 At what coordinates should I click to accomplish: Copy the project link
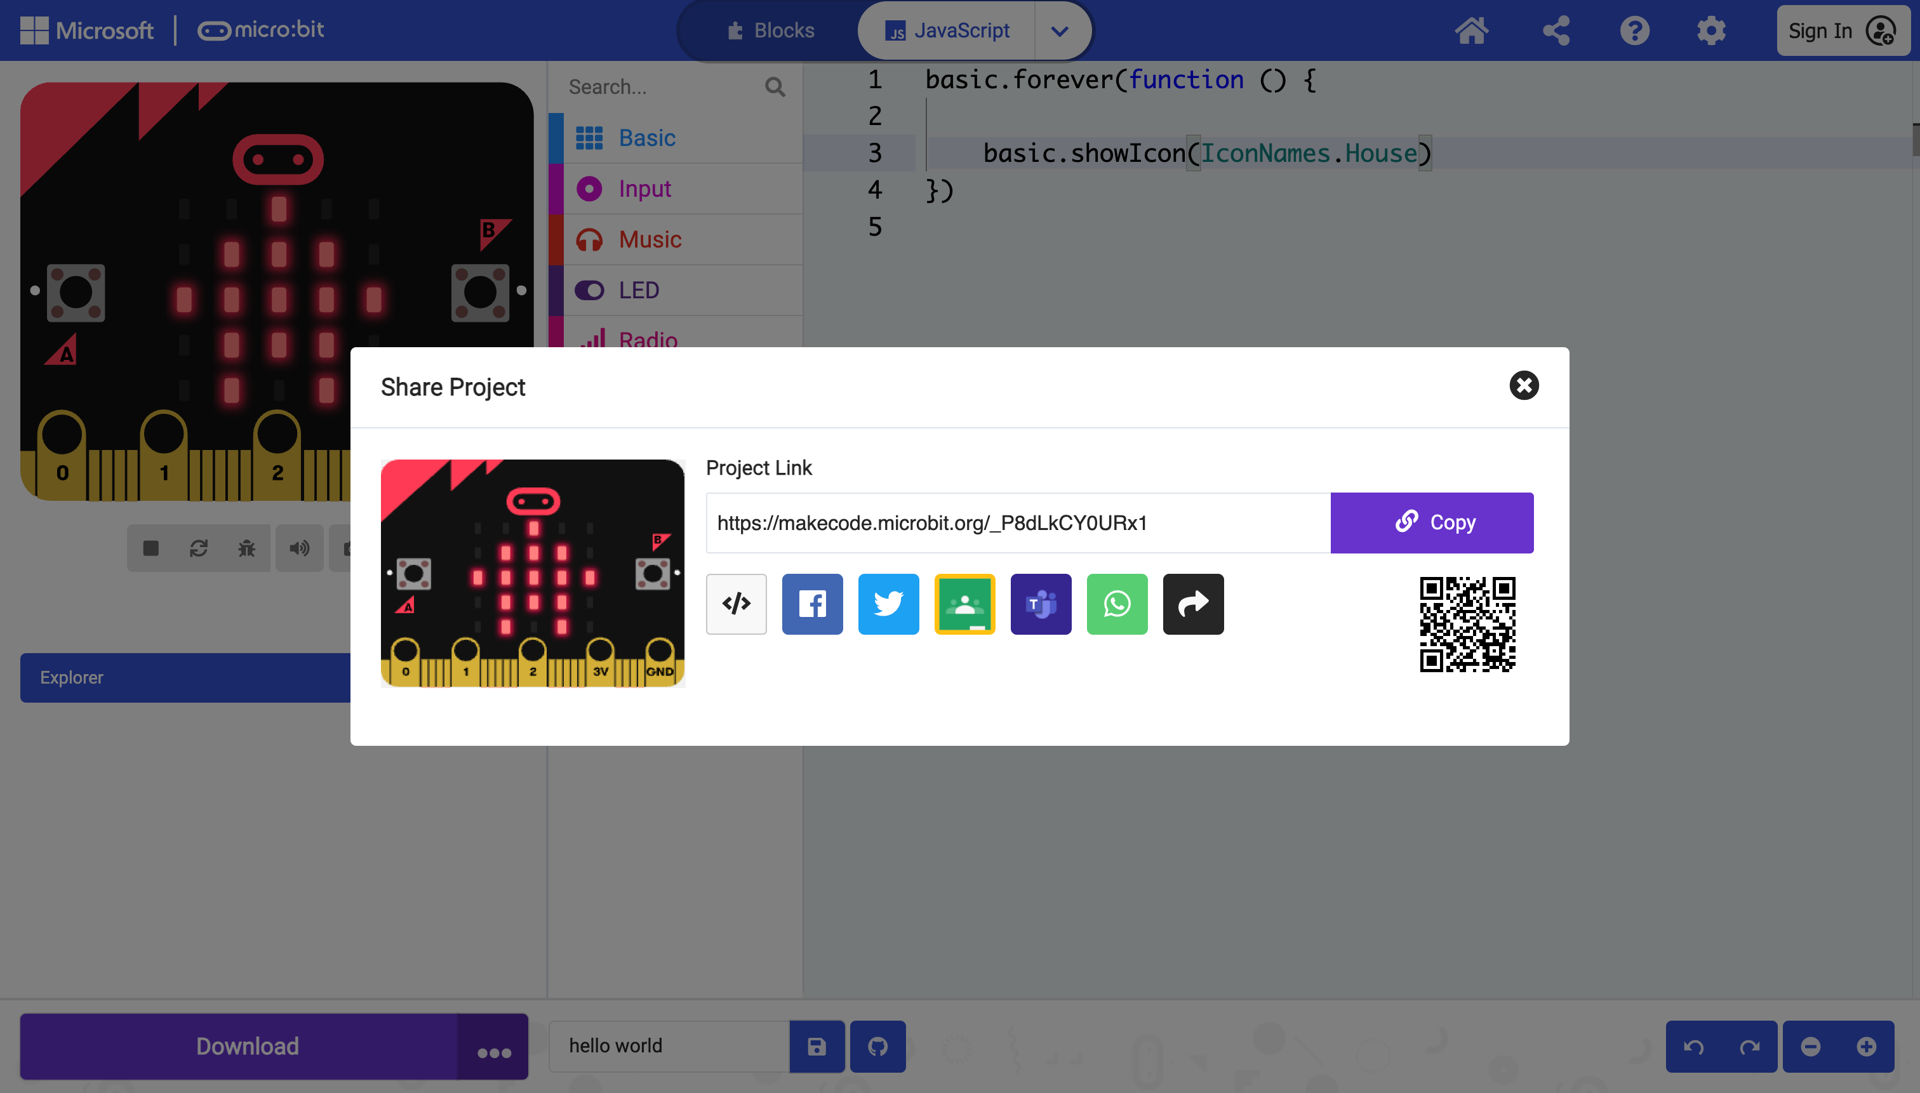tap(1431, 523)
